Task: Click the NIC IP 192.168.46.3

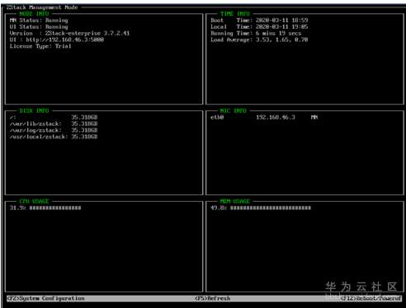Action: [276, 117]
